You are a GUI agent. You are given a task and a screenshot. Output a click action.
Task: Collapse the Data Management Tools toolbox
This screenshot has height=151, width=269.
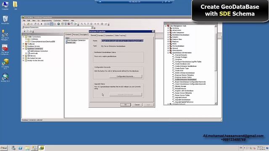(166, 26)
